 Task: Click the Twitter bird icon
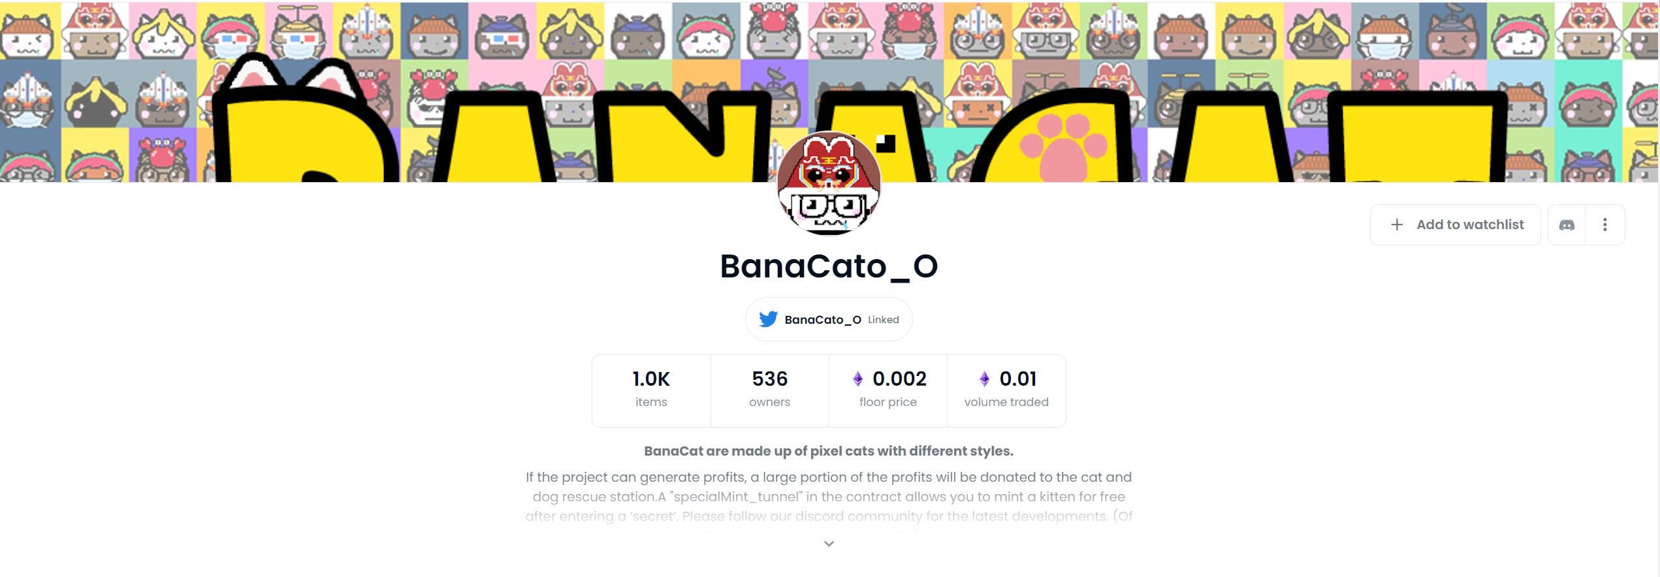pos(769,319)
